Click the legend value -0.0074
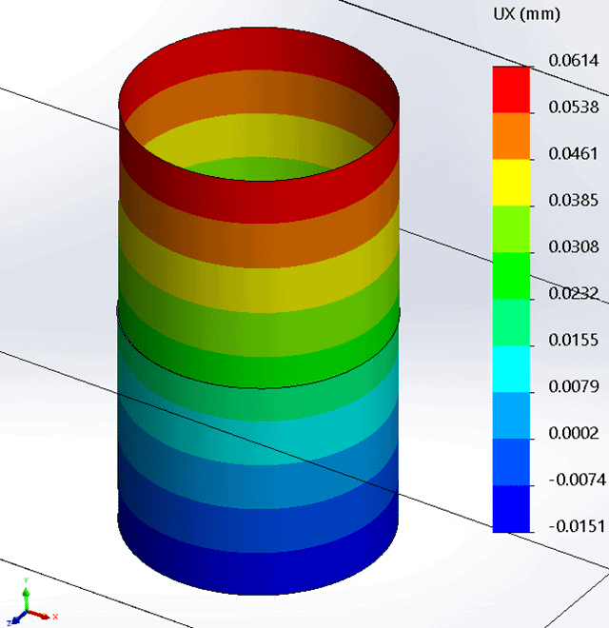Screen dimensions: 609x628 [x=577, y=480]
